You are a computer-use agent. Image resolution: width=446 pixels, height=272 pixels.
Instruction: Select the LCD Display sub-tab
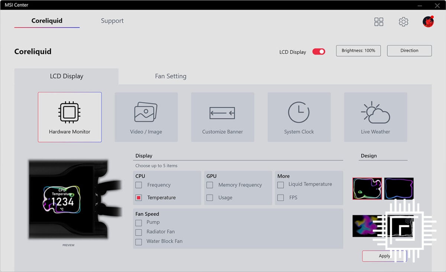[x=67, y=76]
